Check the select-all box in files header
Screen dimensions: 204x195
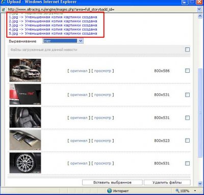coord(187,49)
